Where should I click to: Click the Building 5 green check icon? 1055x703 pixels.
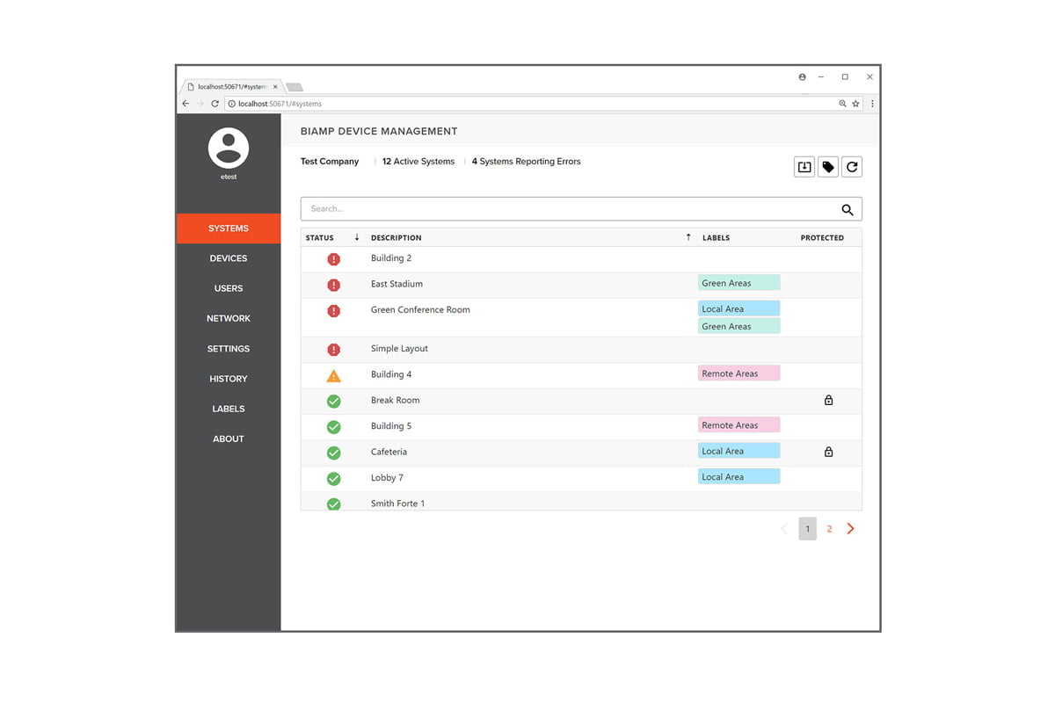(x=333, y=427)
